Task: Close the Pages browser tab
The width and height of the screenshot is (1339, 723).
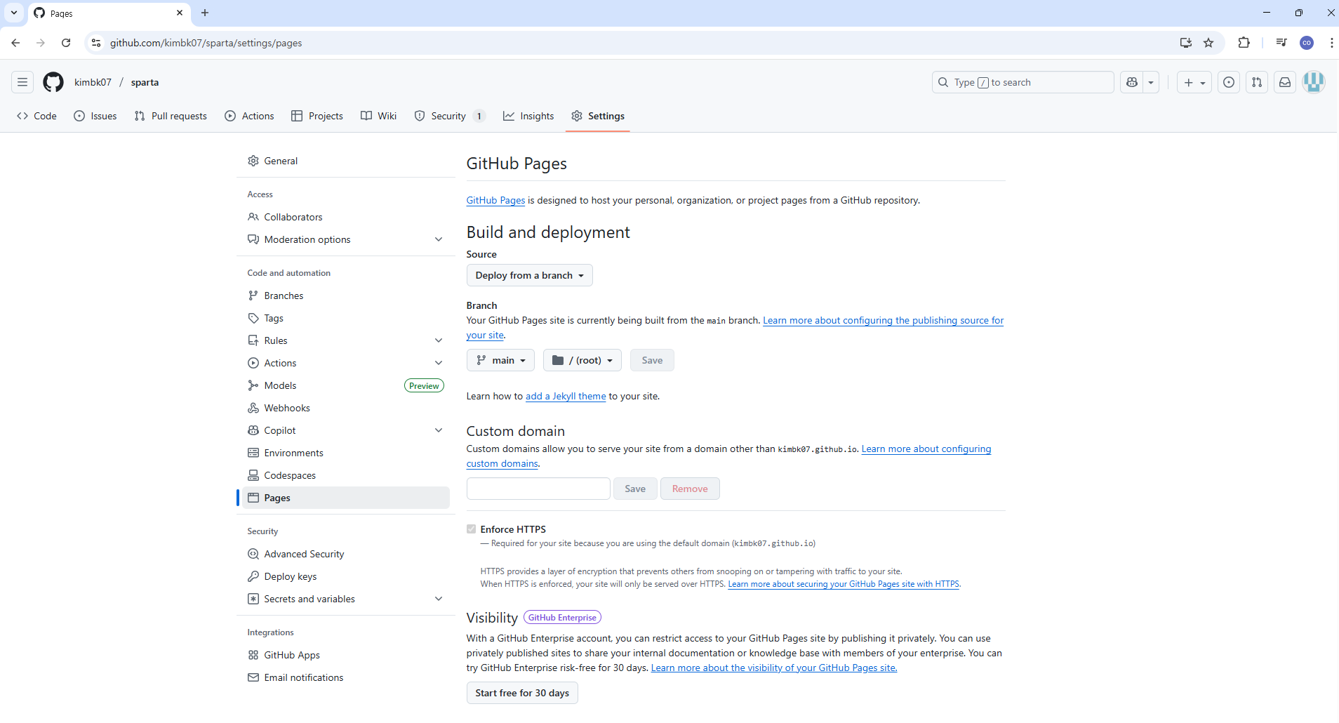Action: pos(180,13)
